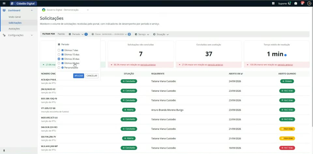This screenshot has width=313, height=154.
Task: Click the Cidadão Digital logo
Action: point(23,3)
